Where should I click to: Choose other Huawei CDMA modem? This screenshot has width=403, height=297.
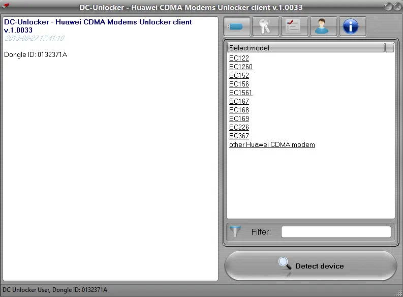pyautogui.click(x=272, y=145)
